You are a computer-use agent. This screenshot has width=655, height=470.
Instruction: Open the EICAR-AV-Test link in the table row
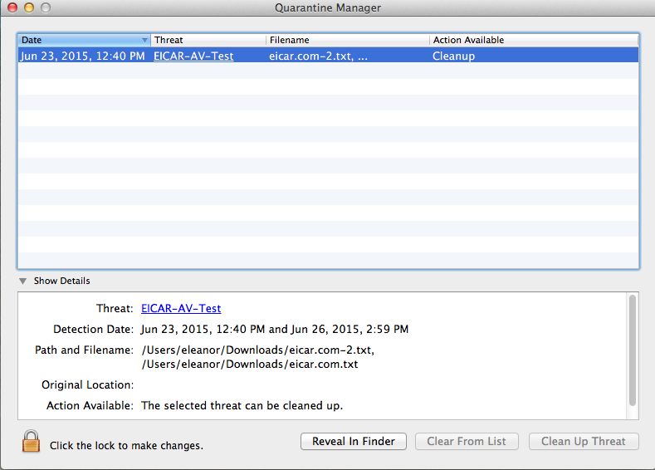[193, 56]
